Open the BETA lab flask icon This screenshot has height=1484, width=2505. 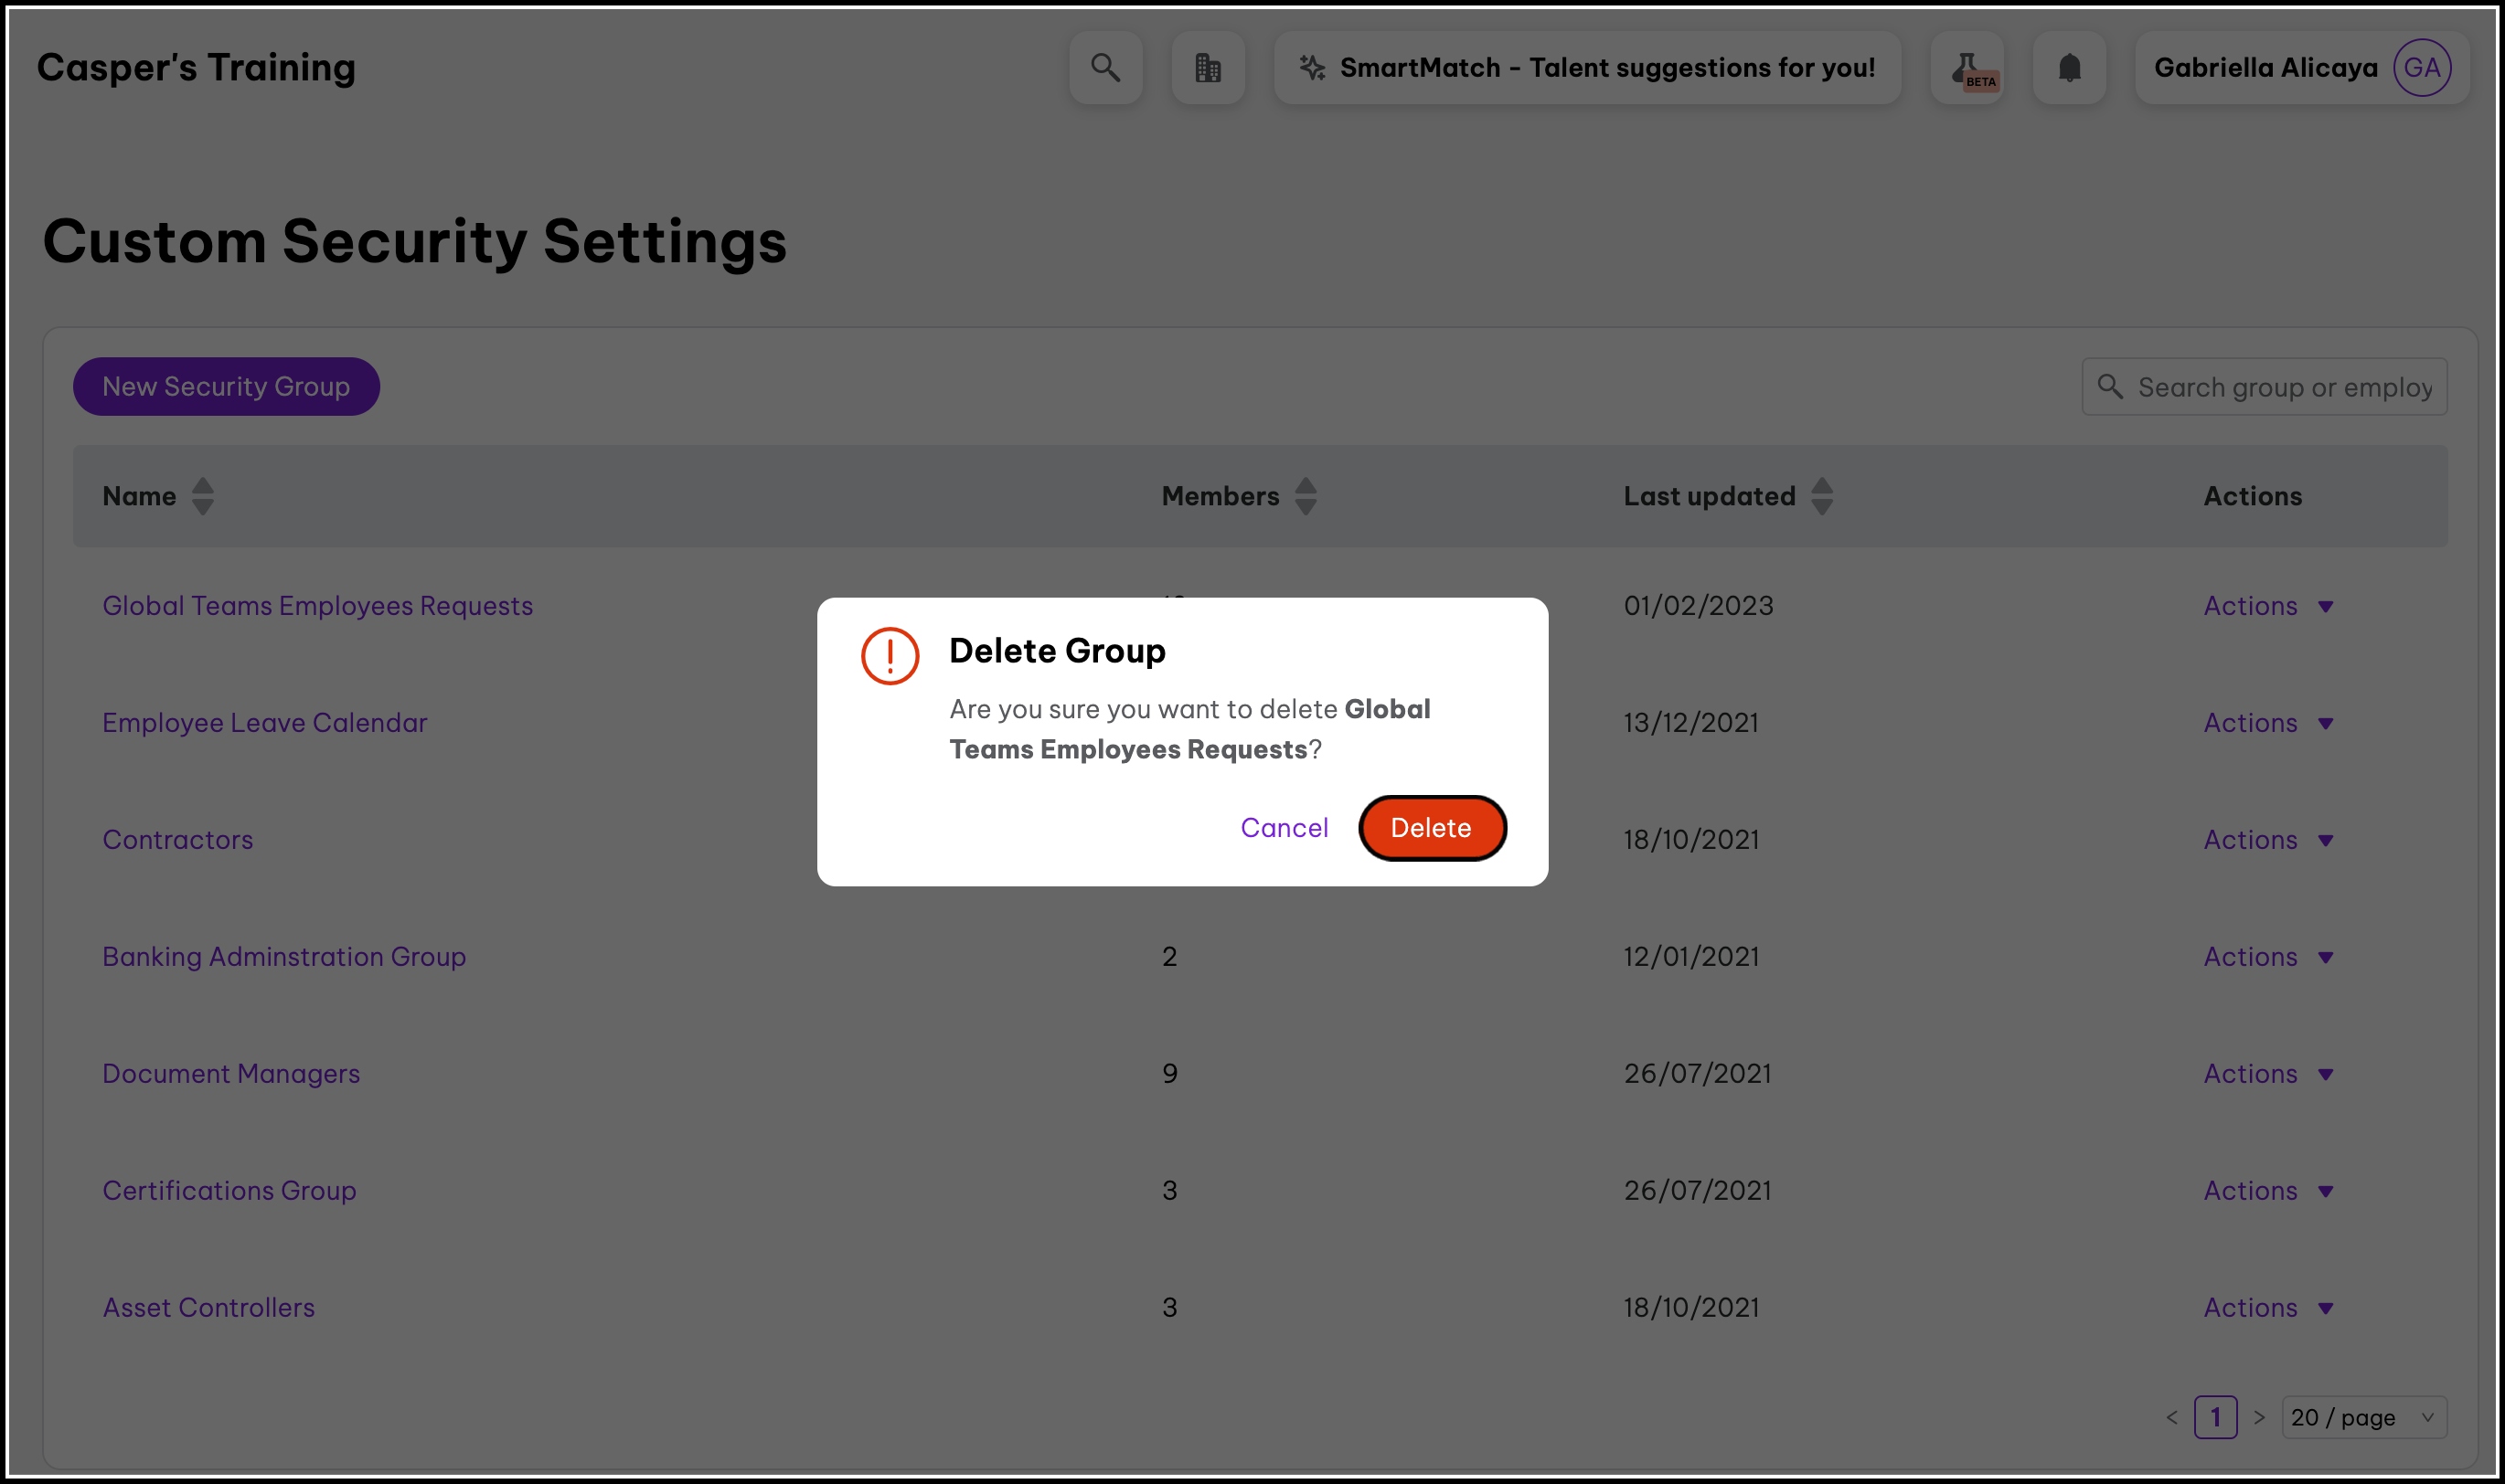pyautogui.click(x=1967, y=67)
